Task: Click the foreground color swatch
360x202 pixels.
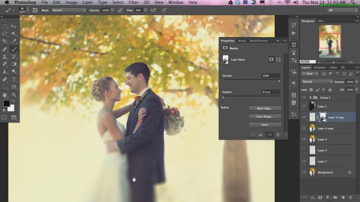Action: tap(6, 103)
